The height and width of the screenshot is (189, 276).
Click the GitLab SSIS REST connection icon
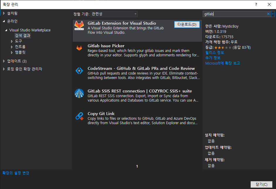79,93
